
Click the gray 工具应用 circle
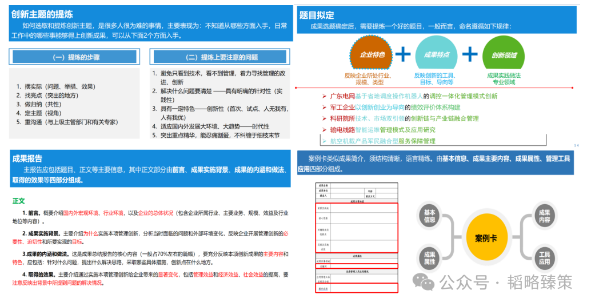(544, 259)
